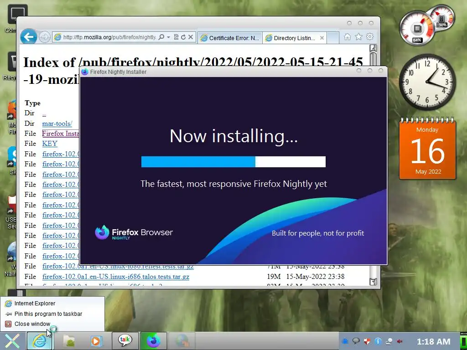
Task: Open the mar-tools/ directory link
Action: click(57, 124)
